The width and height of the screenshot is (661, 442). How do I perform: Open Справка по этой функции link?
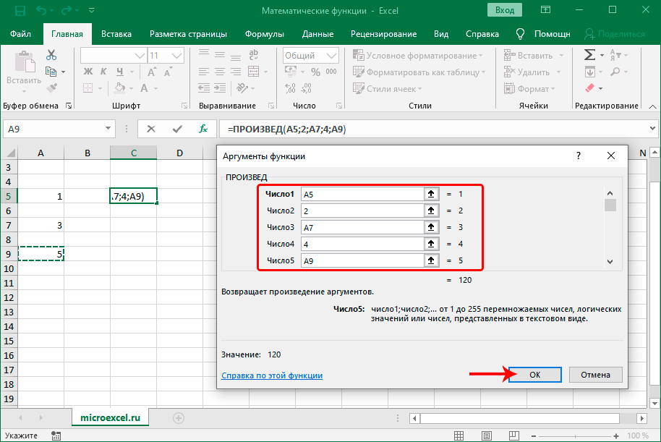click(x=272, y=375)
